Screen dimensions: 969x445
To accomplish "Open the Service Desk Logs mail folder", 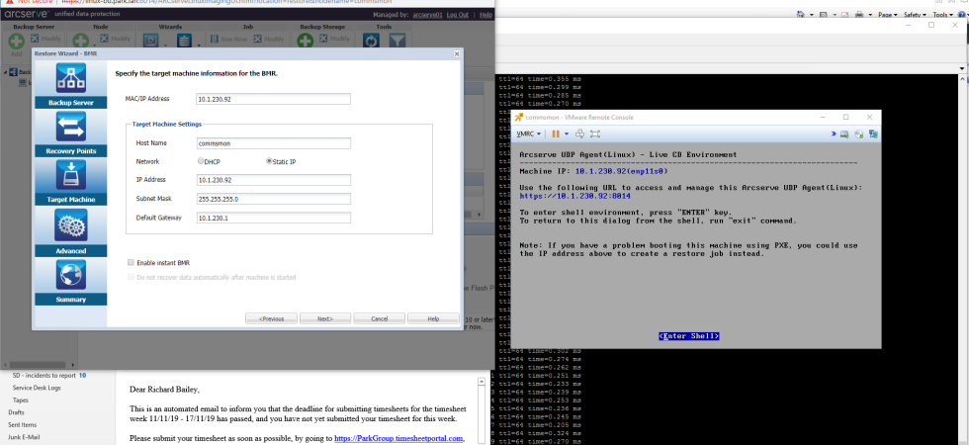I will [37, 388].
